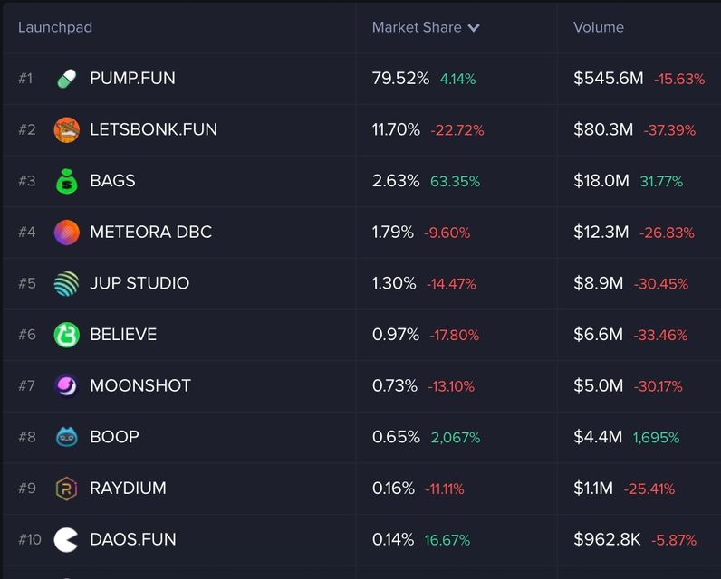
Task: Sort table by Market Share column
Action: 417,27
